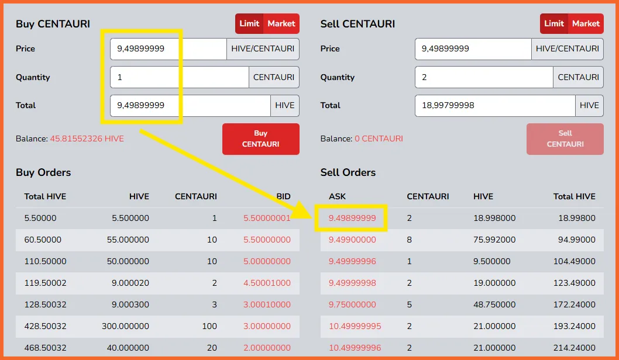The height and width of the screenshot is (360, 619).
Task: Click the 48.750000 HIVE sell order cell
Action: pyautogui.click(x=494, y=305)
